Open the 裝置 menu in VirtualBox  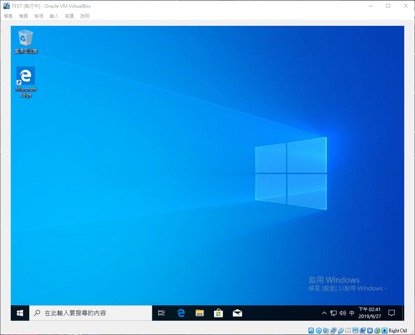click(x=69, y=16)
